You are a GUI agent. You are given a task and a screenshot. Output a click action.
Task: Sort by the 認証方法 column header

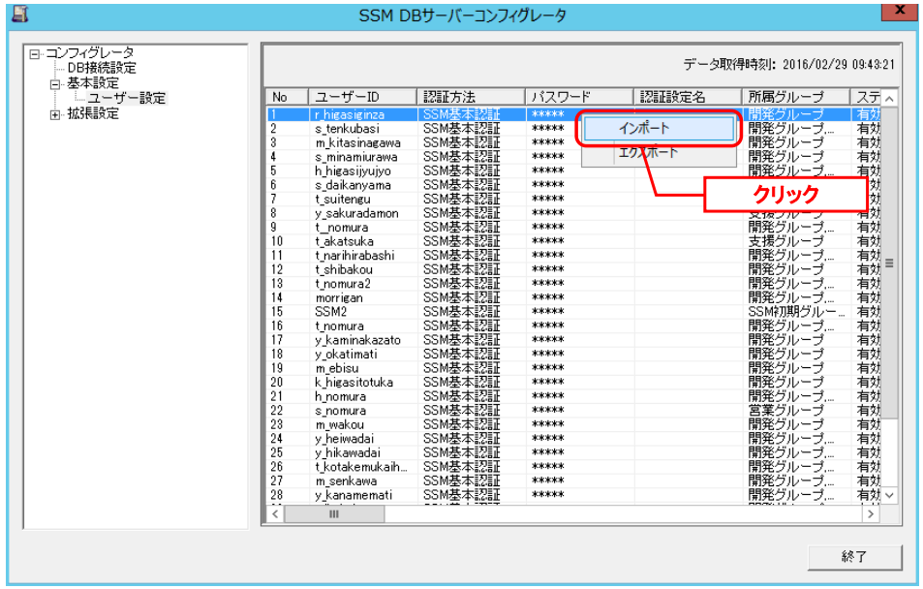point(471,97)
